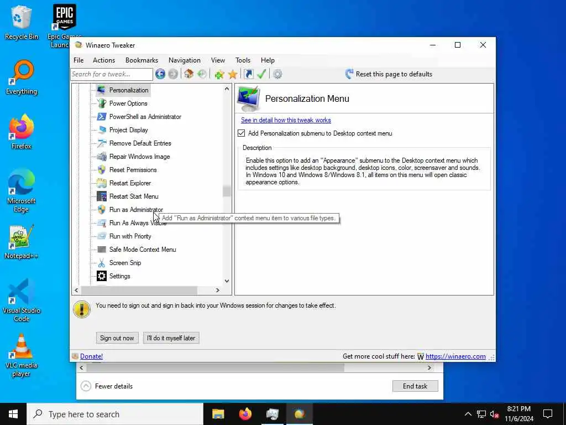Viewport: 566px width, 425px height.
Task: Collapse Task Manager with Fewer details
Action: click(107, 386)
